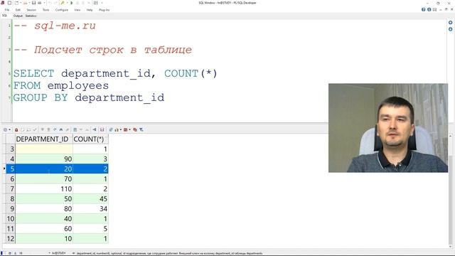
Task: Click the COUNT(*) column header
Action: point(90,139)
